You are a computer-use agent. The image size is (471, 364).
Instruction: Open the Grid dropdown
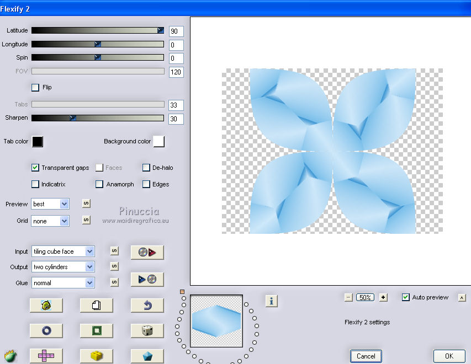pyautogui.click(x=50, y=221)
